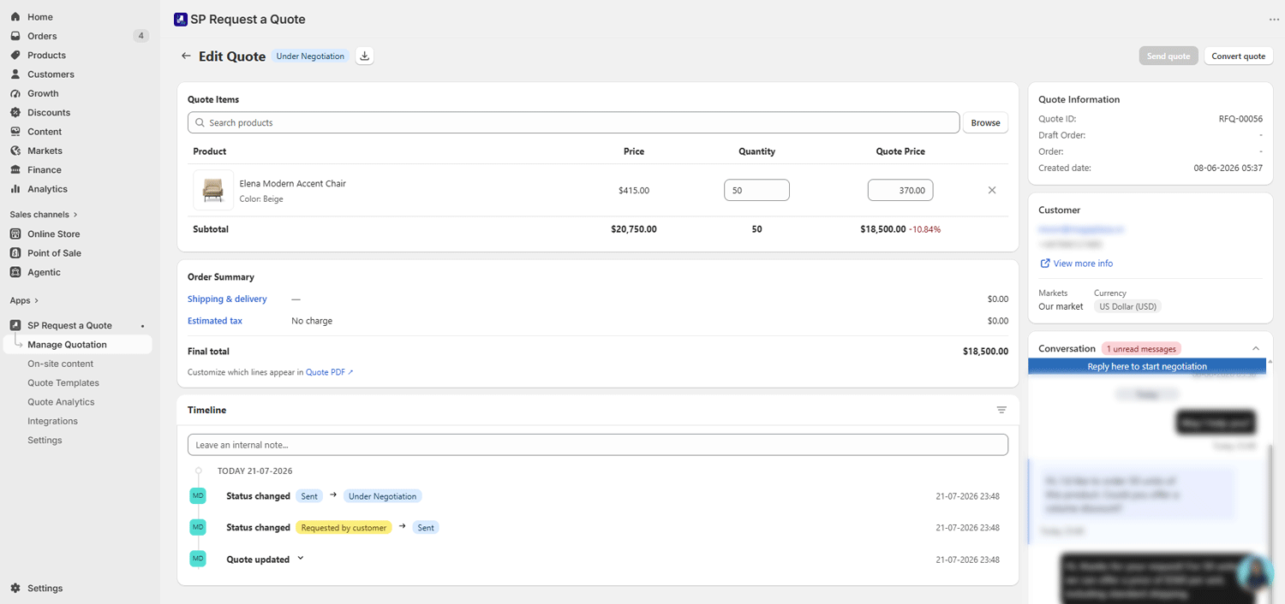
Task: Click the Quote ID value RFQ-00056
Action: click(1240, 119)
